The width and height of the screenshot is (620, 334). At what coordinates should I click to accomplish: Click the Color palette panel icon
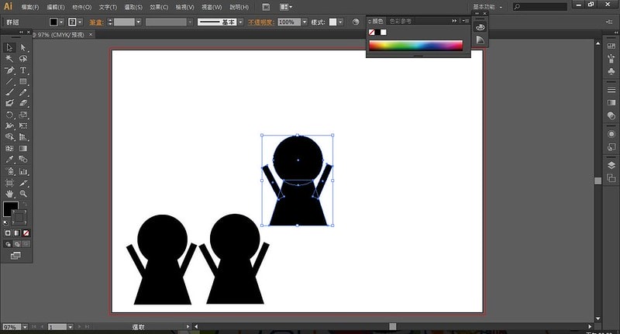[480, 27]
